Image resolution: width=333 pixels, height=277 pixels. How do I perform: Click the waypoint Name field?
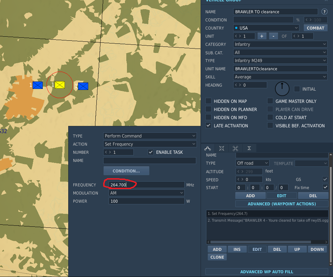[282, 155]
